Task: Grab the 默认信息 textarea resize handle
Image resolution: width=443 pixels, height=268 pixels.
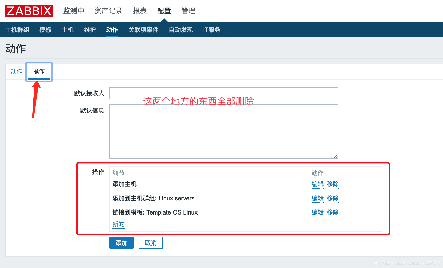Action: coord(336,156)
